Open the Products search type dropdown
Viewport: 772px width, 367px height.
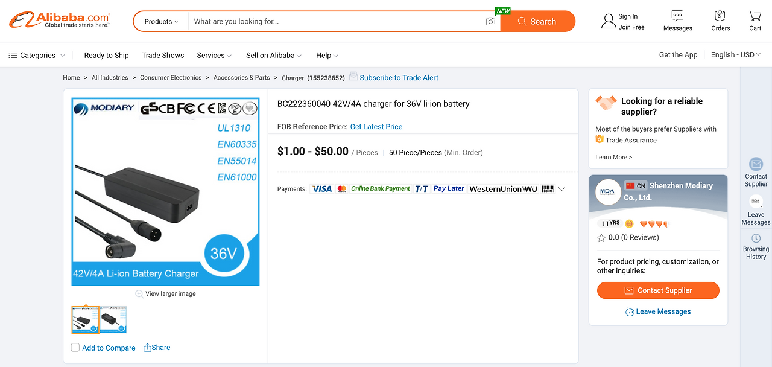[161, 22]
